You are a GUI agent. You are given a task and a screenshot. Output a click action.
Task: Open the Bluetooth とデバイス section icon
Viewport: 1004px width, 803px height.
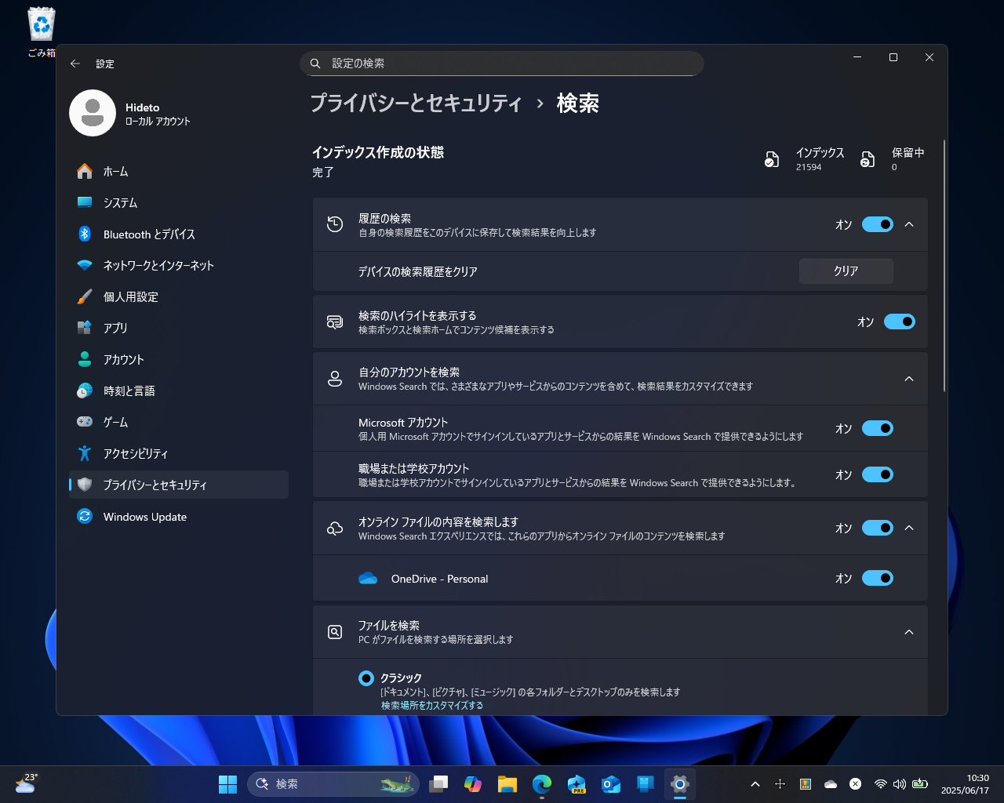tap(85, 234)
